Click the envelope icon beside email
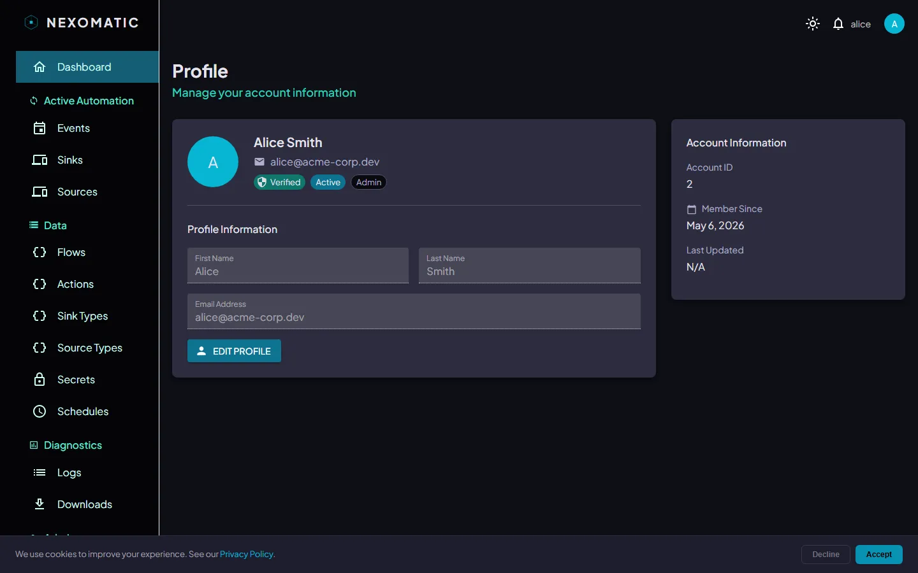918x573 pixels. pyautogui.click(x=259, y=162)
